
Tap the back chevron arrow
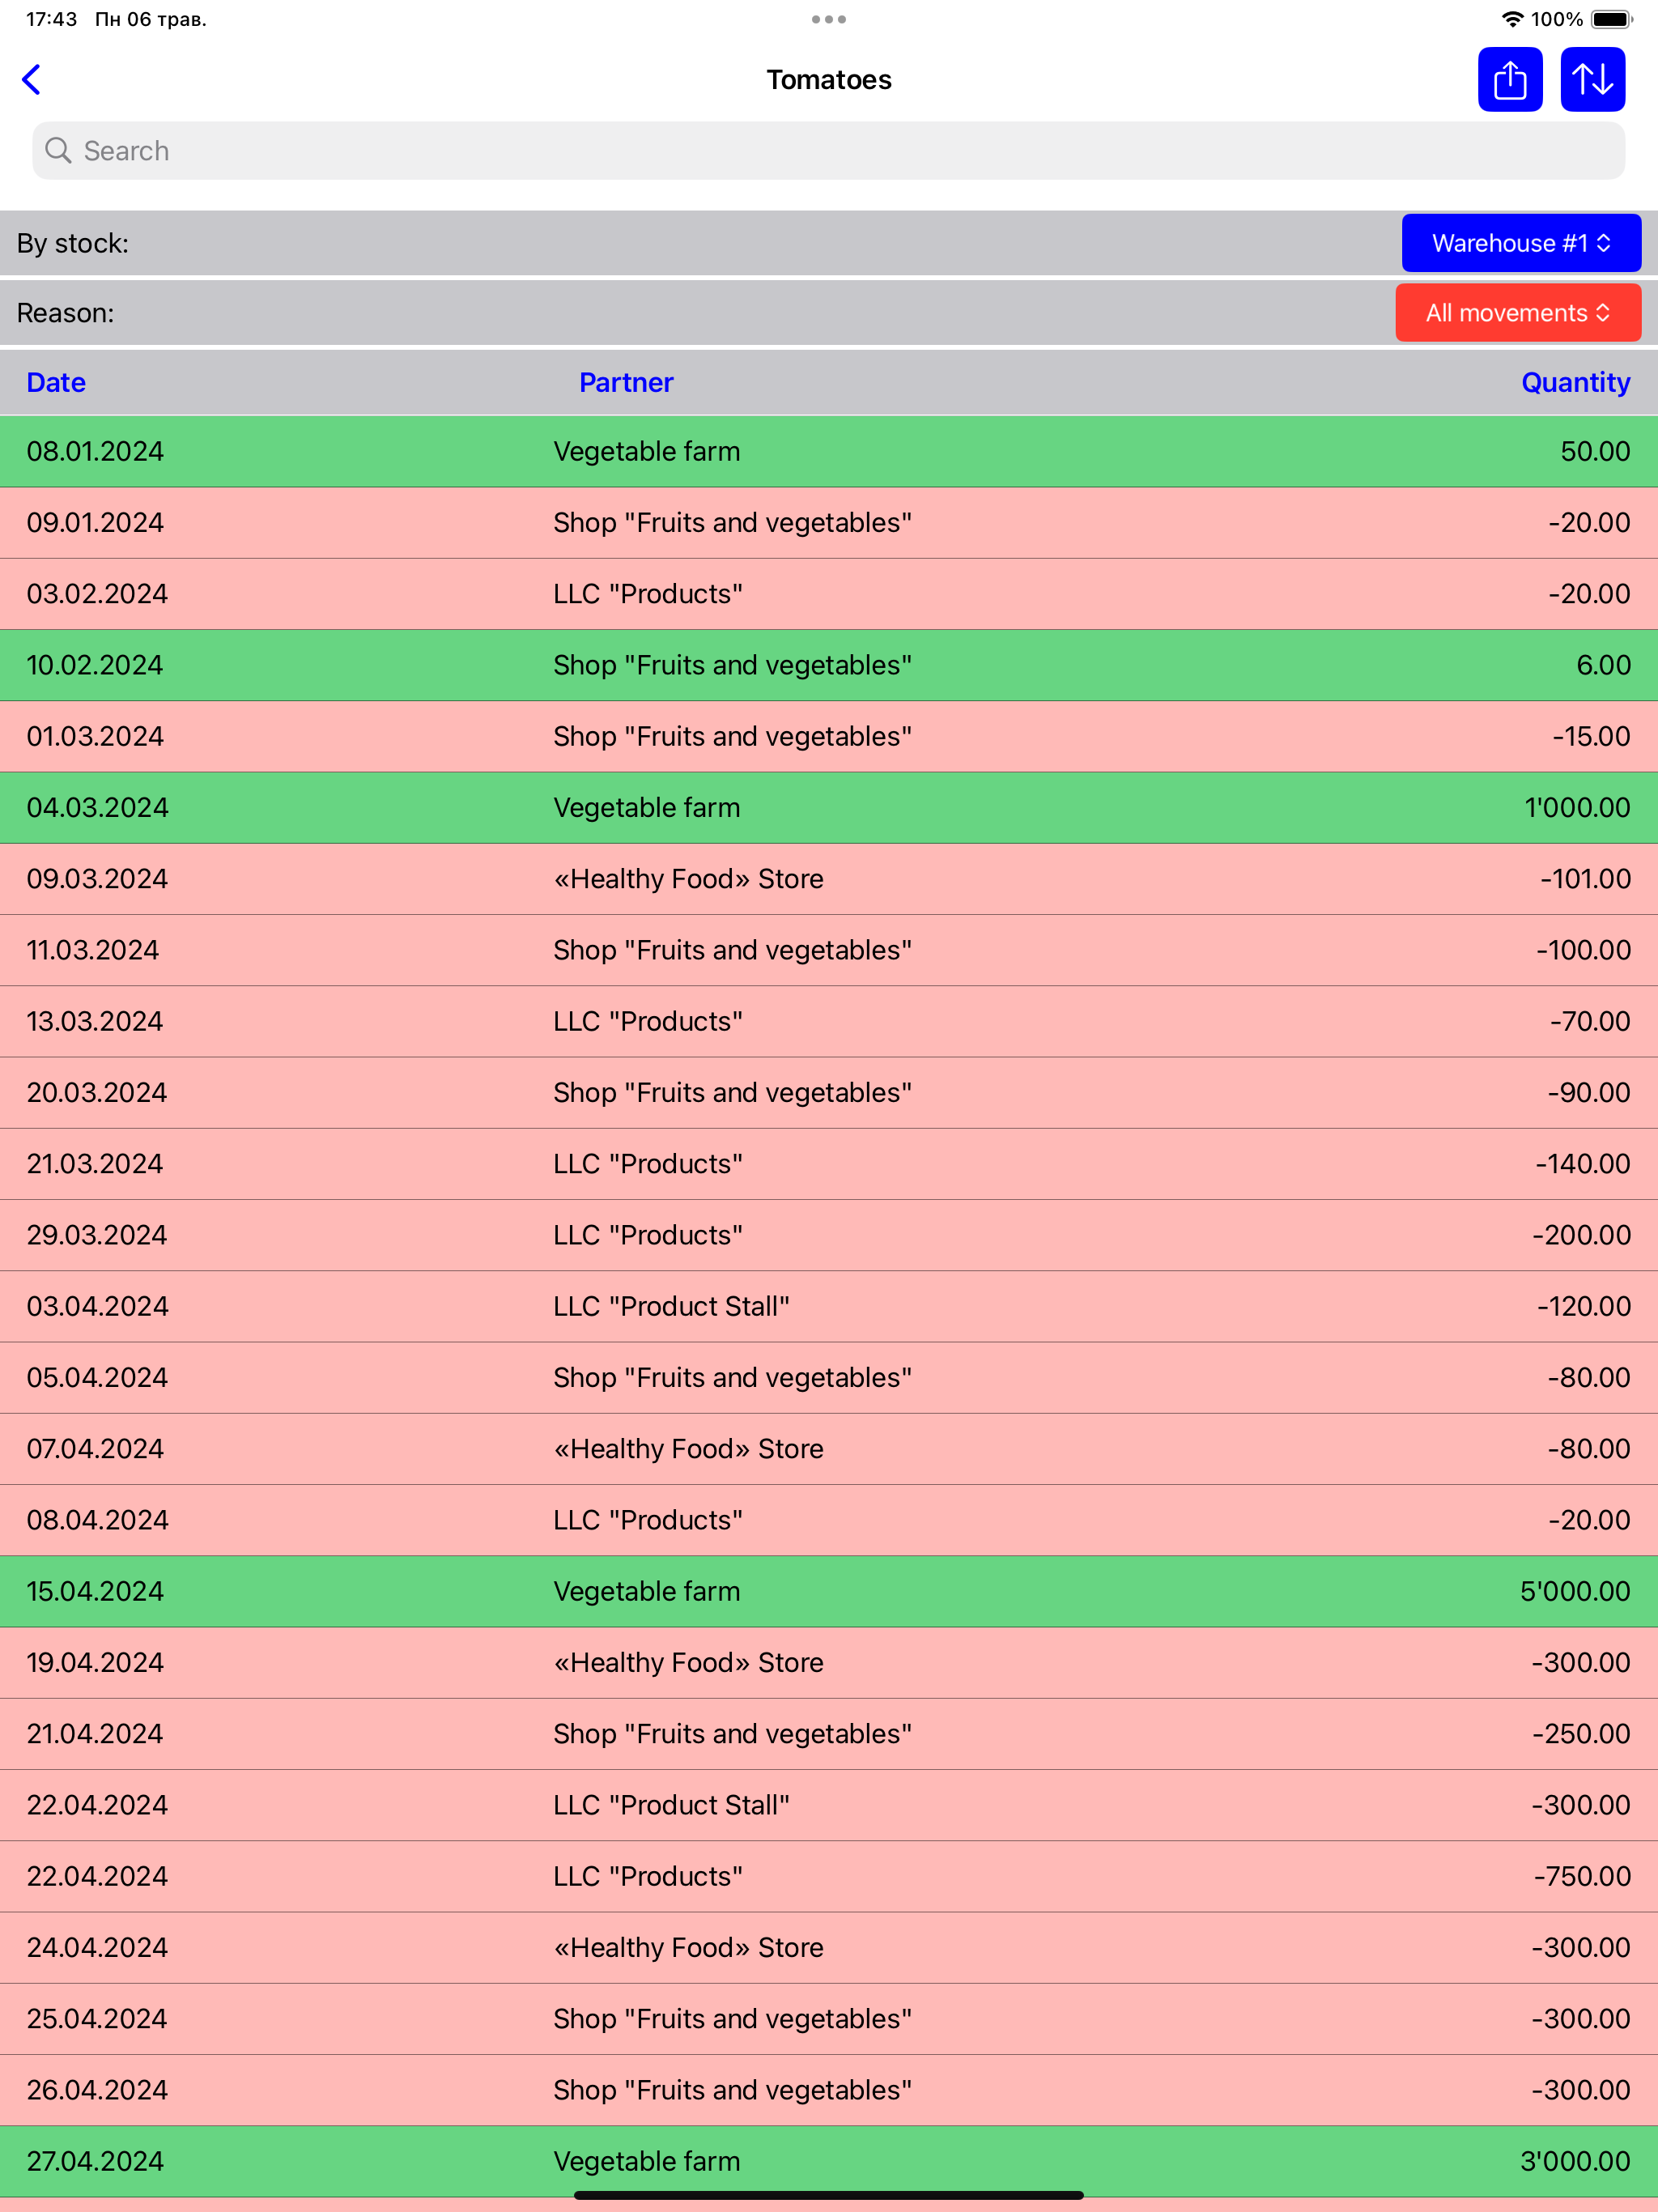(x=31, y=80)
